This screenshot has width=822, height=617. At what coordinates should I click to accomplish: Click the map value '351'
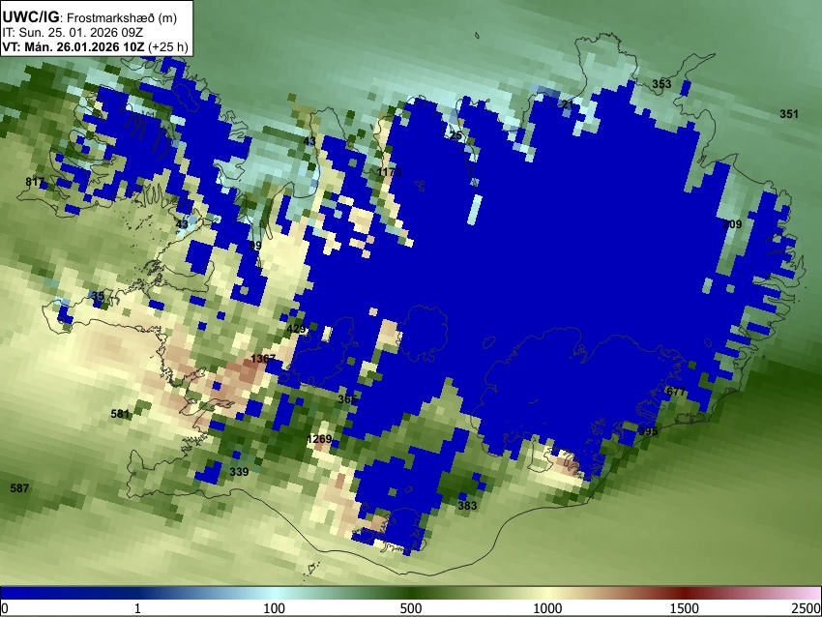(x=789, y=114)
